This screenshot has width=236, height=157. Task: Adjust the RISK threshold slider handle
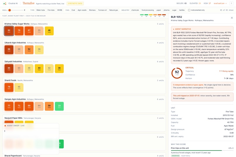click(10, 10)
